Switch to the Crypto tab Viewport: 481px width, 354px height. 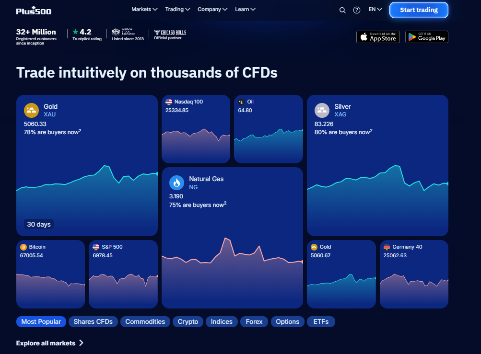[188, 321]
